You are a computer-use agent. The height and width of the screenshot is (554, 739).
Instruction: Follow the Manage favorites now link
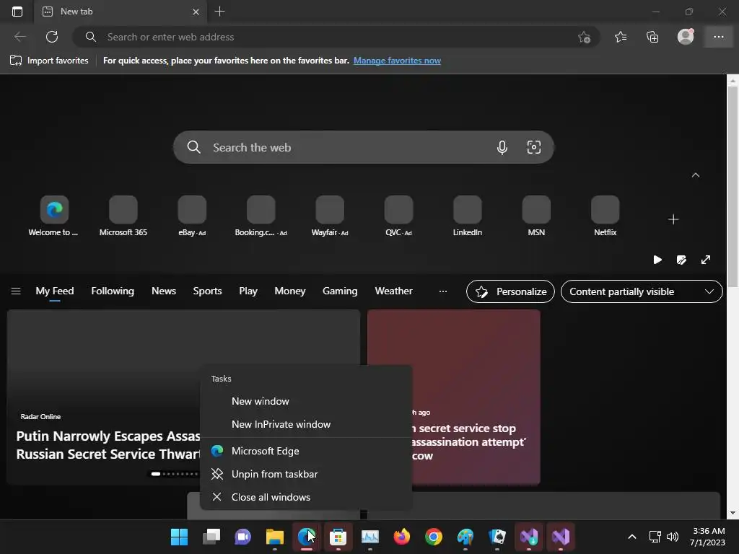(x=397, y=61)
